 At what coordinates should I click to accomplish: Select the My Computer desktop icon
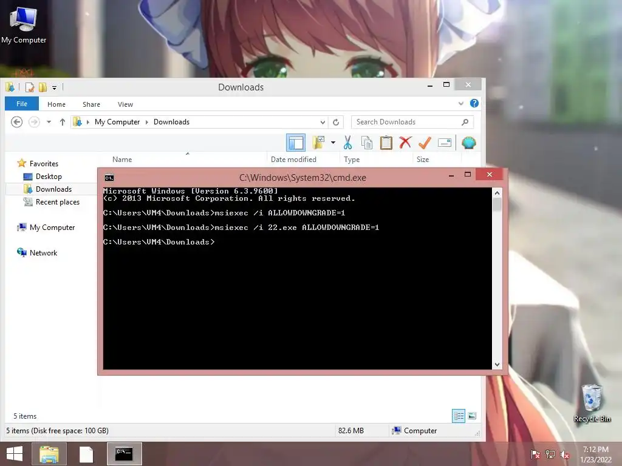click(24, 24)
